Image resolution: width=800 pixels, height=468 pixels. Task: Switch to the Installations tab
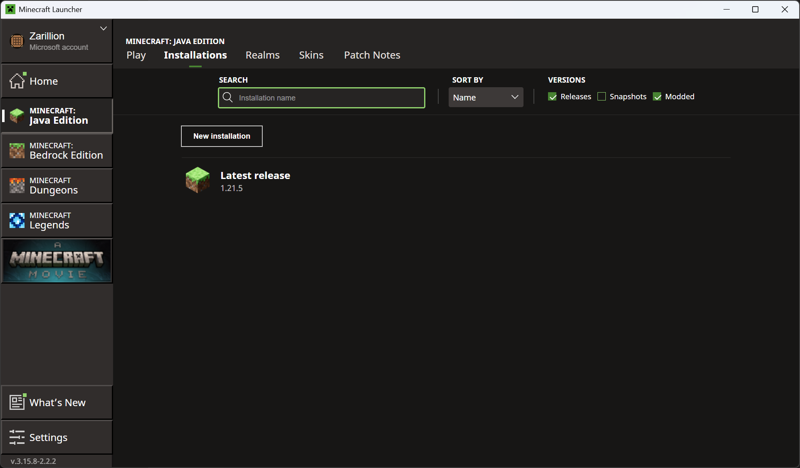[195, 55]
